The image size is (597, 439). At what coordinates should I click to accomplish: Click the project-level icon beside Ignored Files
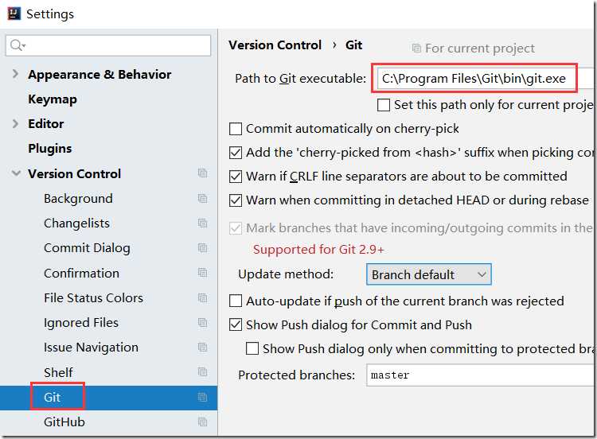(x=203, y=323)
